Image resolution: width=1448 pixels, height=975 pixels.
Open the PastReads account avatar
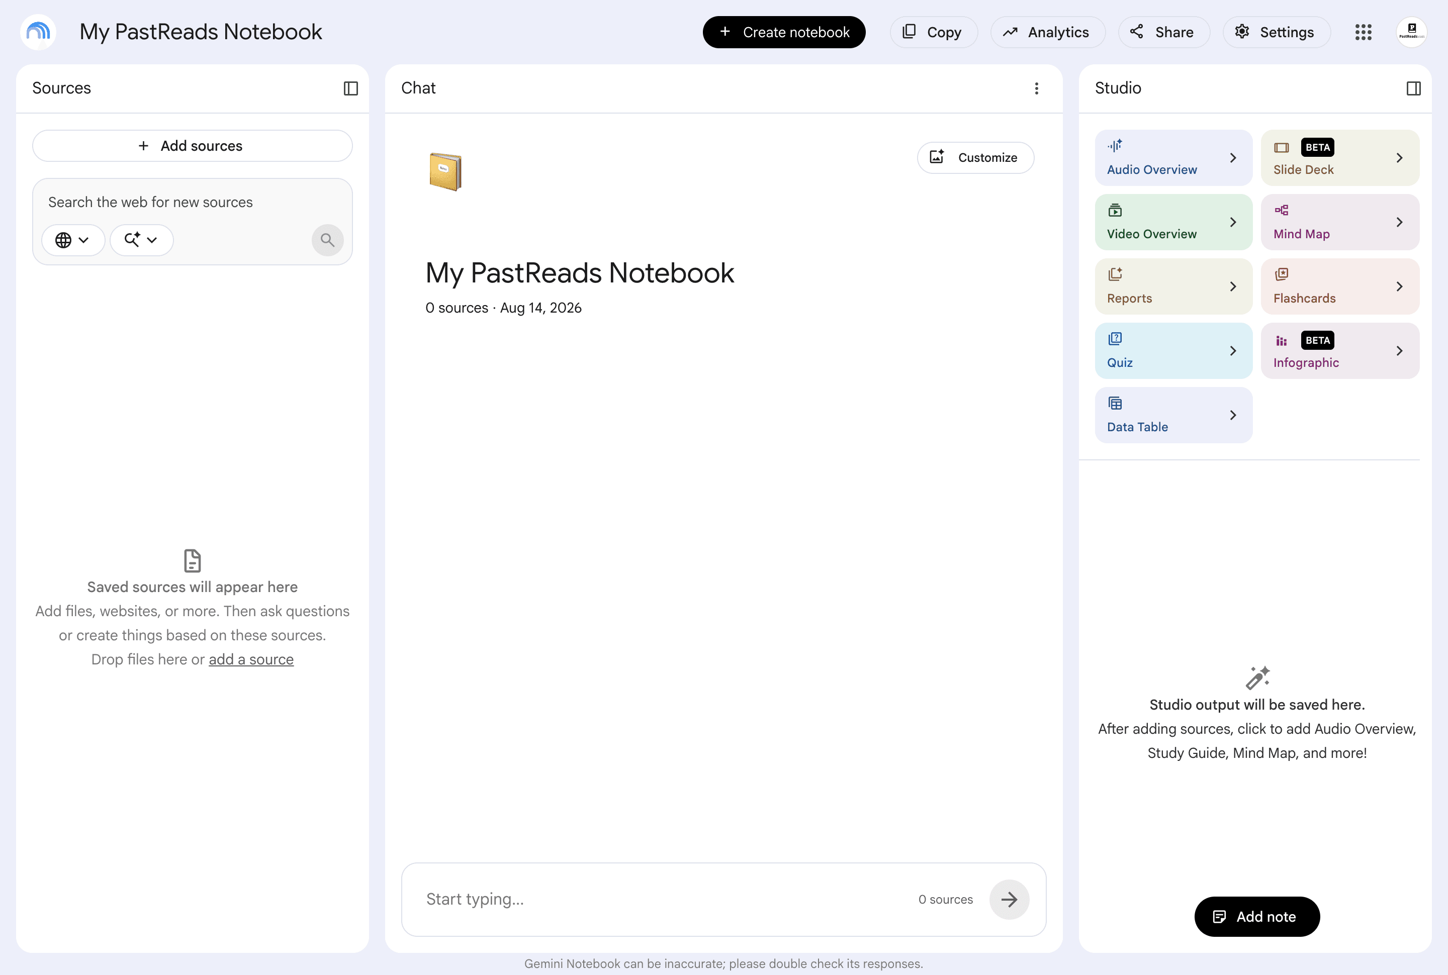coord(1411,32)
